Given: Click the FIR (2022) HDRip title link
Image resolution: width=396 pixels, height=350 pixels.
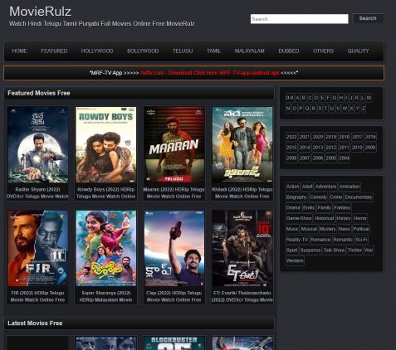Looking at the screenshot, I should tap(37, 296).
